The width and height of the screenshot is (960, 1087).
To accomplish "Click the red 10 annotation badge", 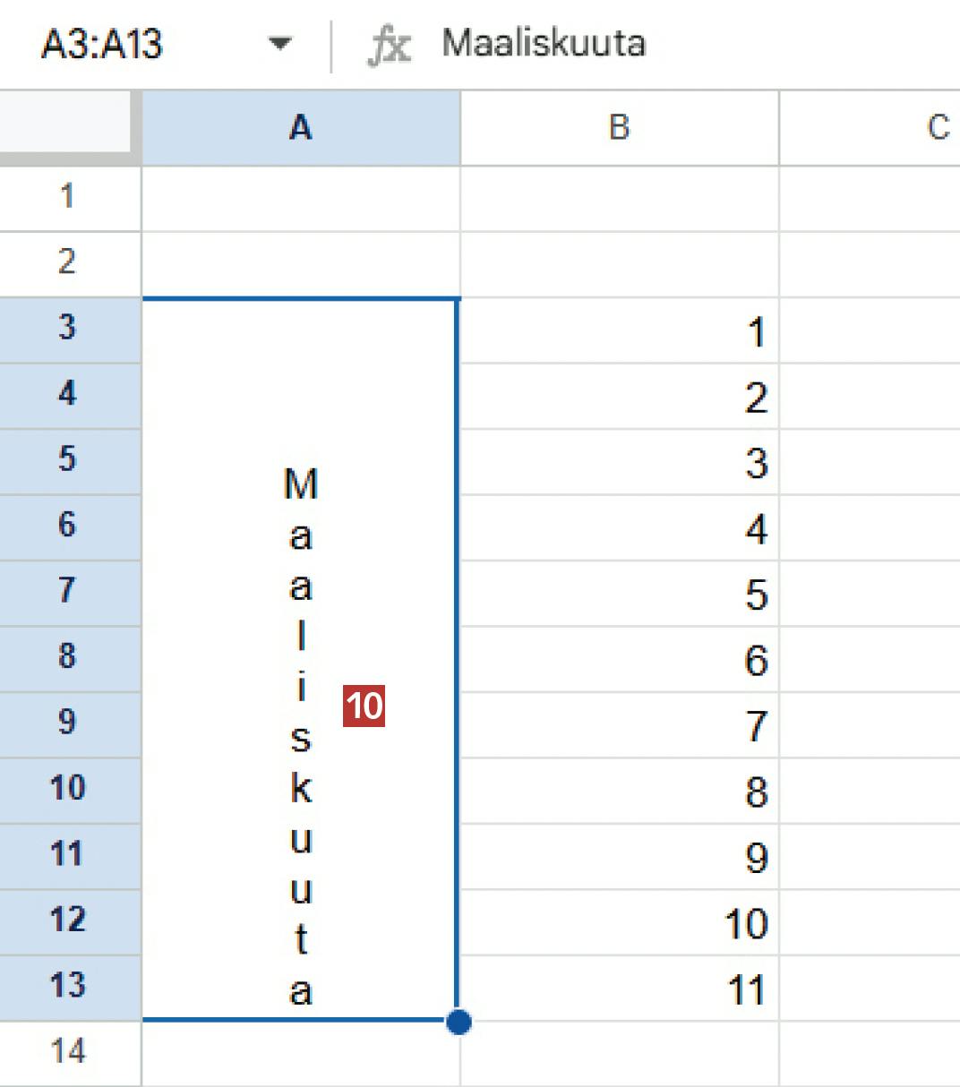I will coord(364,706).
